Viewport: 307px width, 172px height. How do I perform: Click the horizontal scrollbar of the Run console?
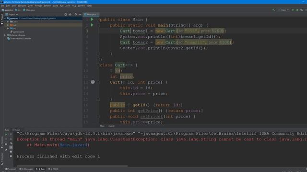[72, 166]
